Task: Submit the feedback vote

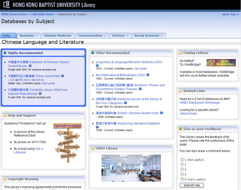Action: pos(192,185)
